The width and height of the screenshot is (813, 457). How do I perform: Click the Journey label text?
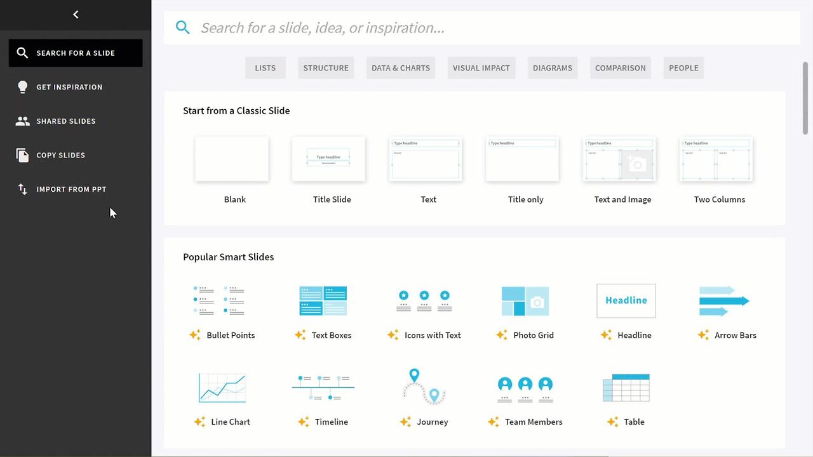coord(433,421)
